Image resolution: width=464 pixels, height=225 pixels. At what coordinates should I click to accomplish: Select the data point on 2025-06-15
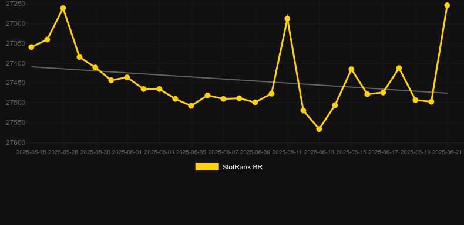pos(351,69)
